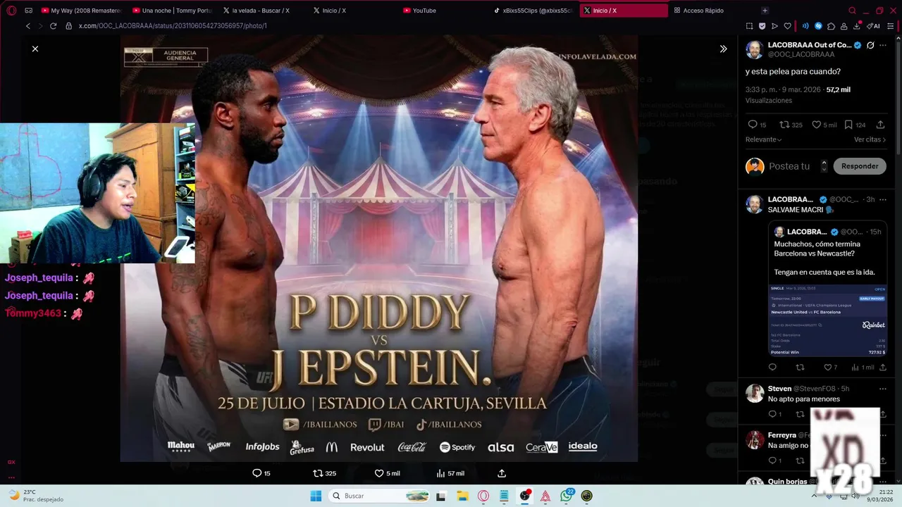Open Ferreyra's profile name

pyautogui.click(x=782, y=435)
